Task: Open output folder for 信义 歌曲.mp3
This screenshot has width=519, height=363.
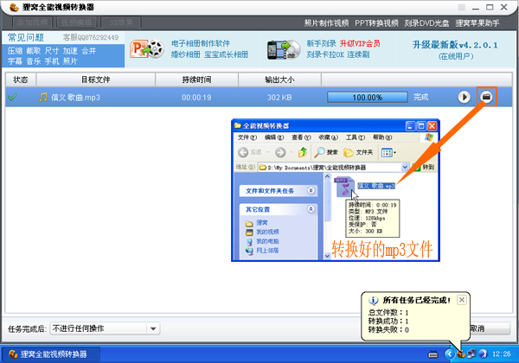Action: click(486, 97)
